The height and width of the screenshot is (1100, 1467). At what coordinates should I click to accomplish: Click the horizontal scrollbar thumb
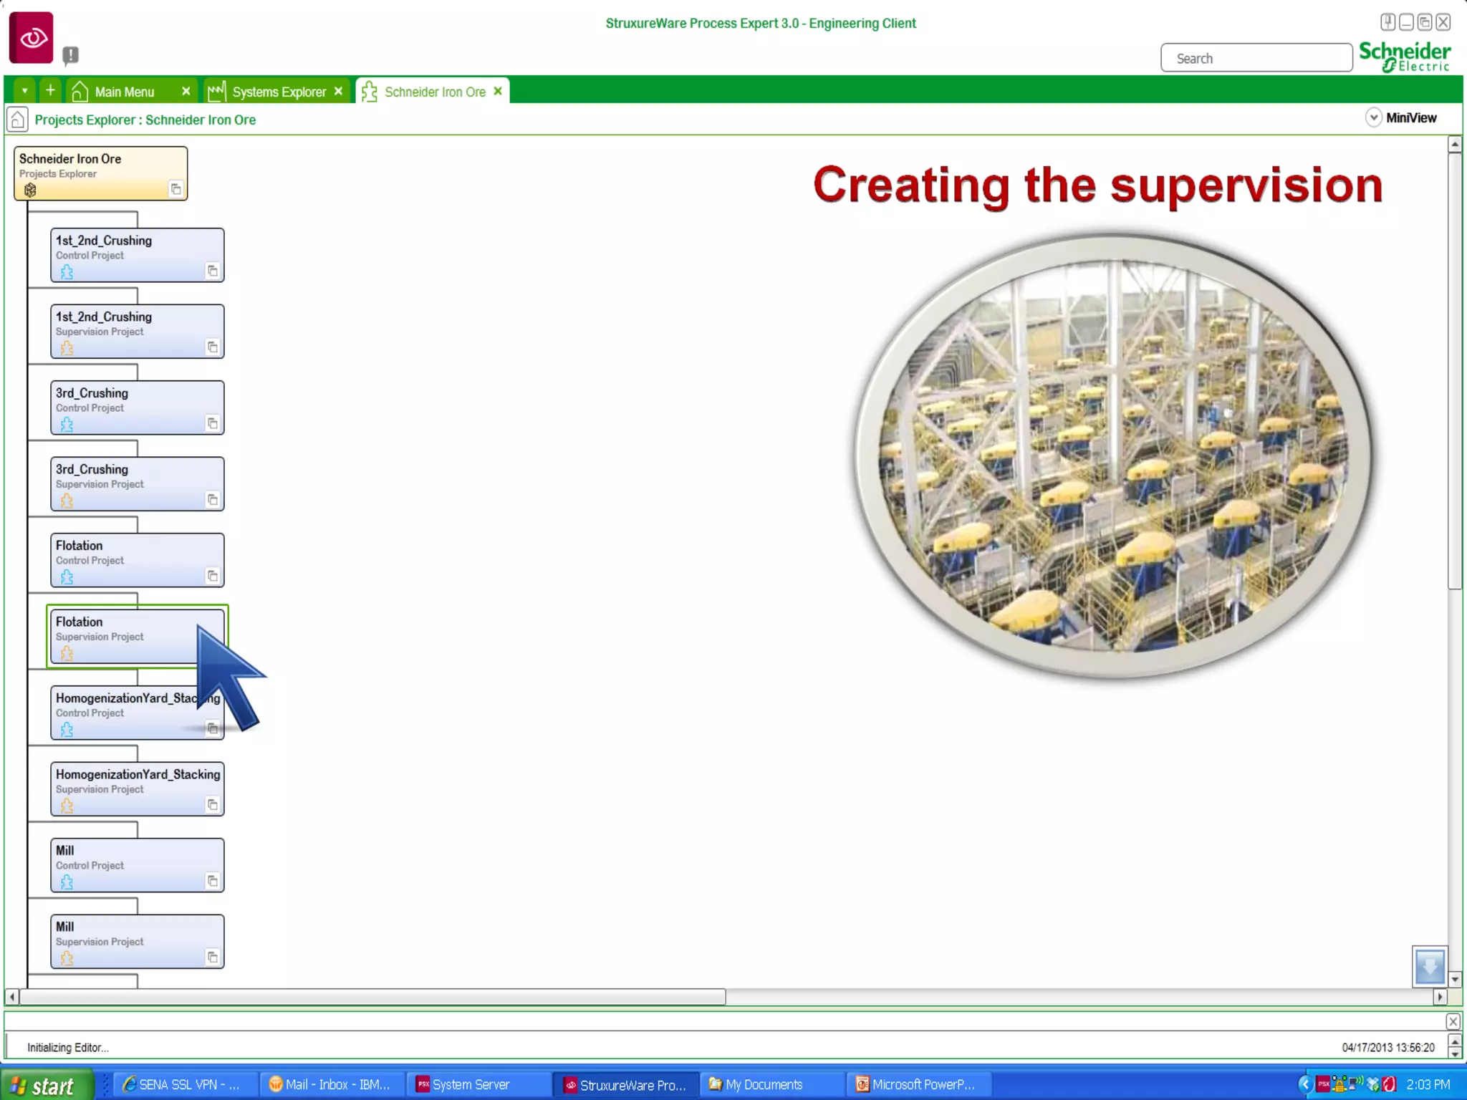coord(372,997)
